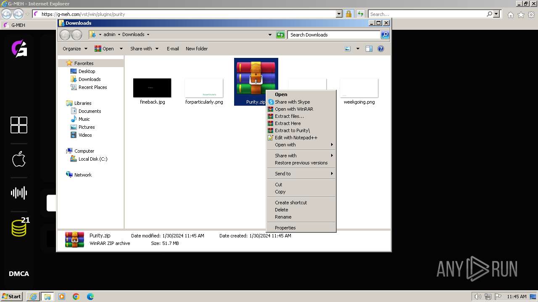Select Network in the navigation pane
The height and width of the screenshot is (302, 538).
click(x=79, y=175)
